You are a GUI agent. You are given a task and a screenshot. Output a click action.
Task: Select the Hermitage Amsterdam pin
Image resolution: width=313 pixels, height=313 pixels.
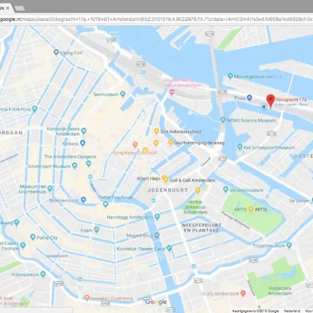pos(157,217)
